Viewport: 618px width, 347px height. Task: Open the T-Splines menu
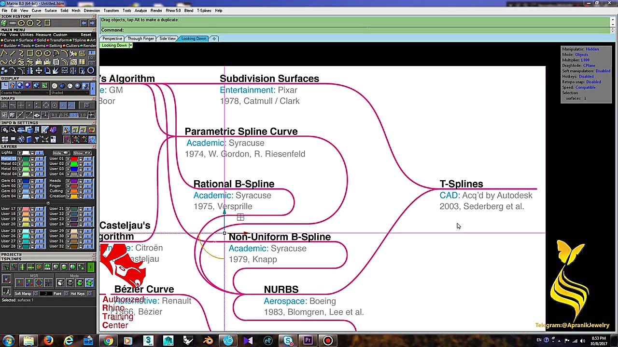pos(204,11)
